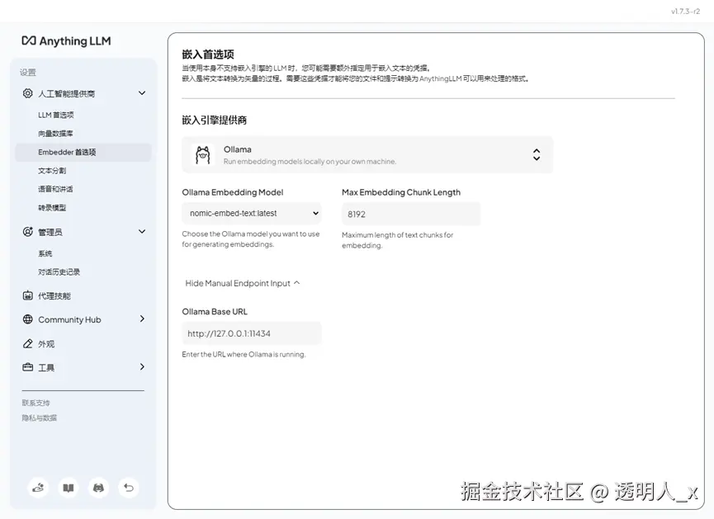The width and height of the screenshot is (714, 519).
Task: Click the Max Embedding Chunk Length field
Action: point(411,214)
